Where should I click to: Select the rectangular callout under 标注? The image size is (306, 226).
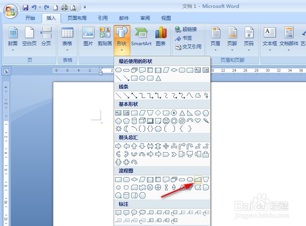click(x=118, y=213)
